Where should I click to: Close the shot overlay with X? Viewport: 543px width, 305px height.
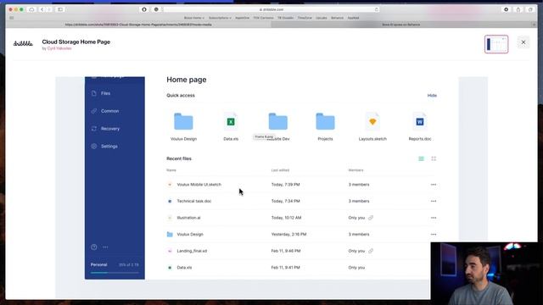pyautogui.click(x=523, y=42)
